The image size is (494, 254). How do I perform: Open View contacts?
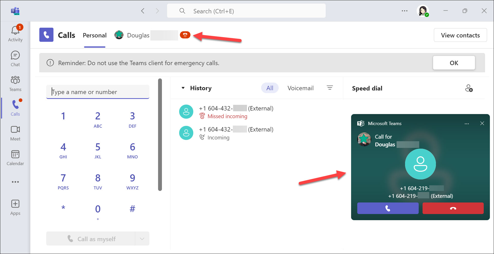(x=460, y=35)
